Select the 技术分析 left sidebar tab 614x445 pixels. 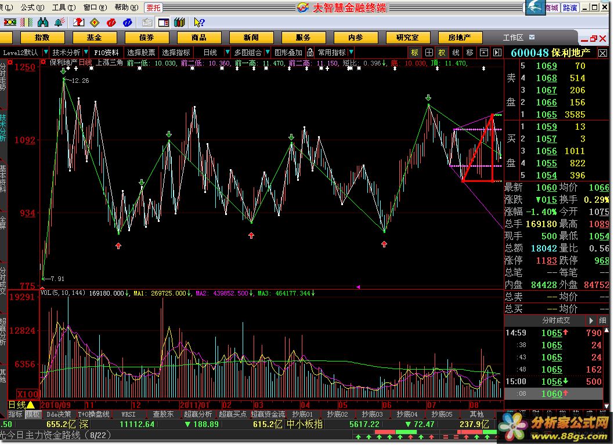3,128
